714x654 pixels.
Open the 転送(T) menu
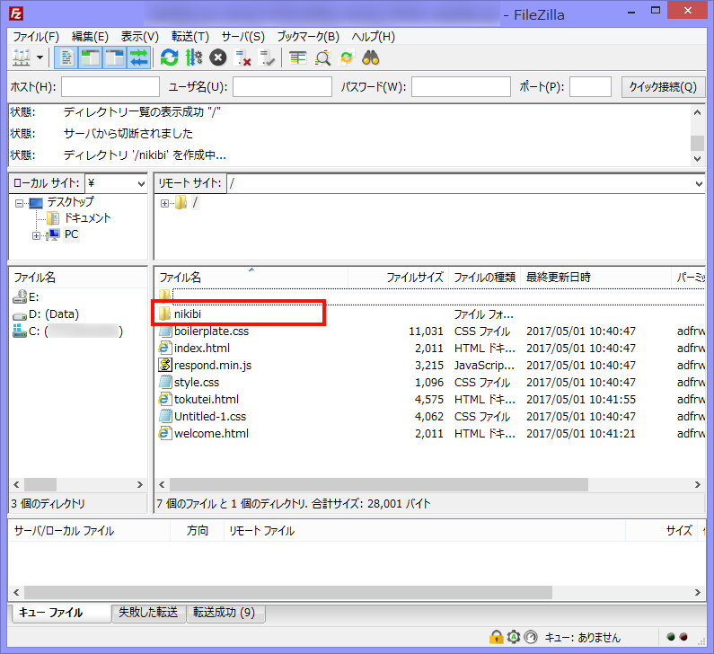point(190,37)
